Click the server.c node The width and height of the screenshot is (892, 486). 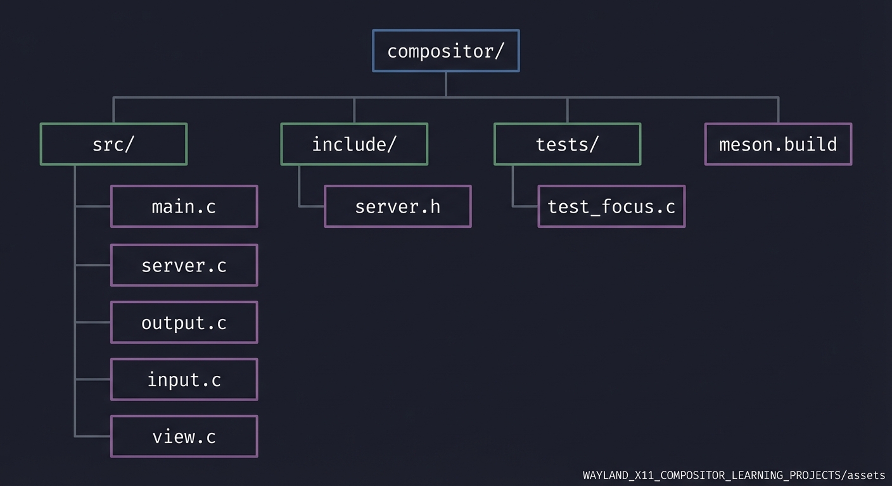[x=184, y=265]
